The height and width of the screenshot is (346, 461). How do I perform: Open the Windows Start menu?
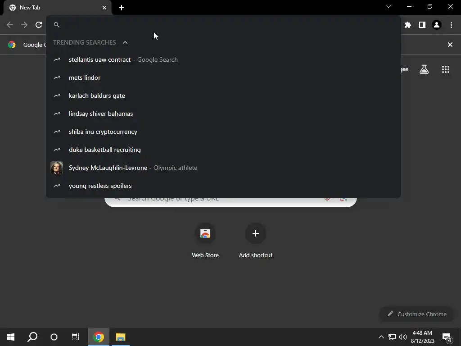(x=11, y=337)
